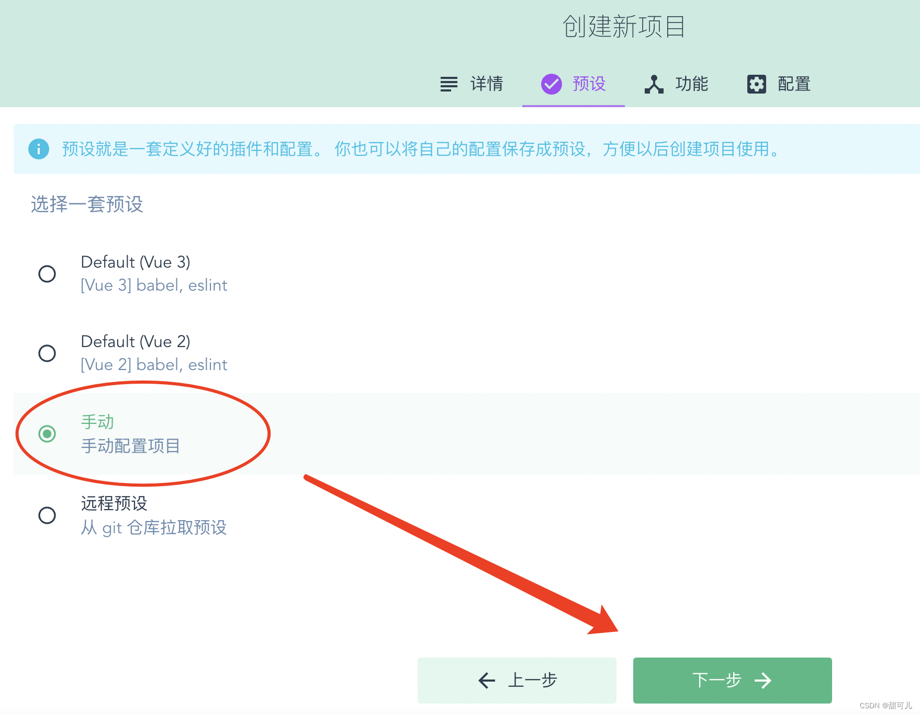This screenshot has height=714, width=920.
Task: Click the 配置 gear icon
Action: coord(756,84)
